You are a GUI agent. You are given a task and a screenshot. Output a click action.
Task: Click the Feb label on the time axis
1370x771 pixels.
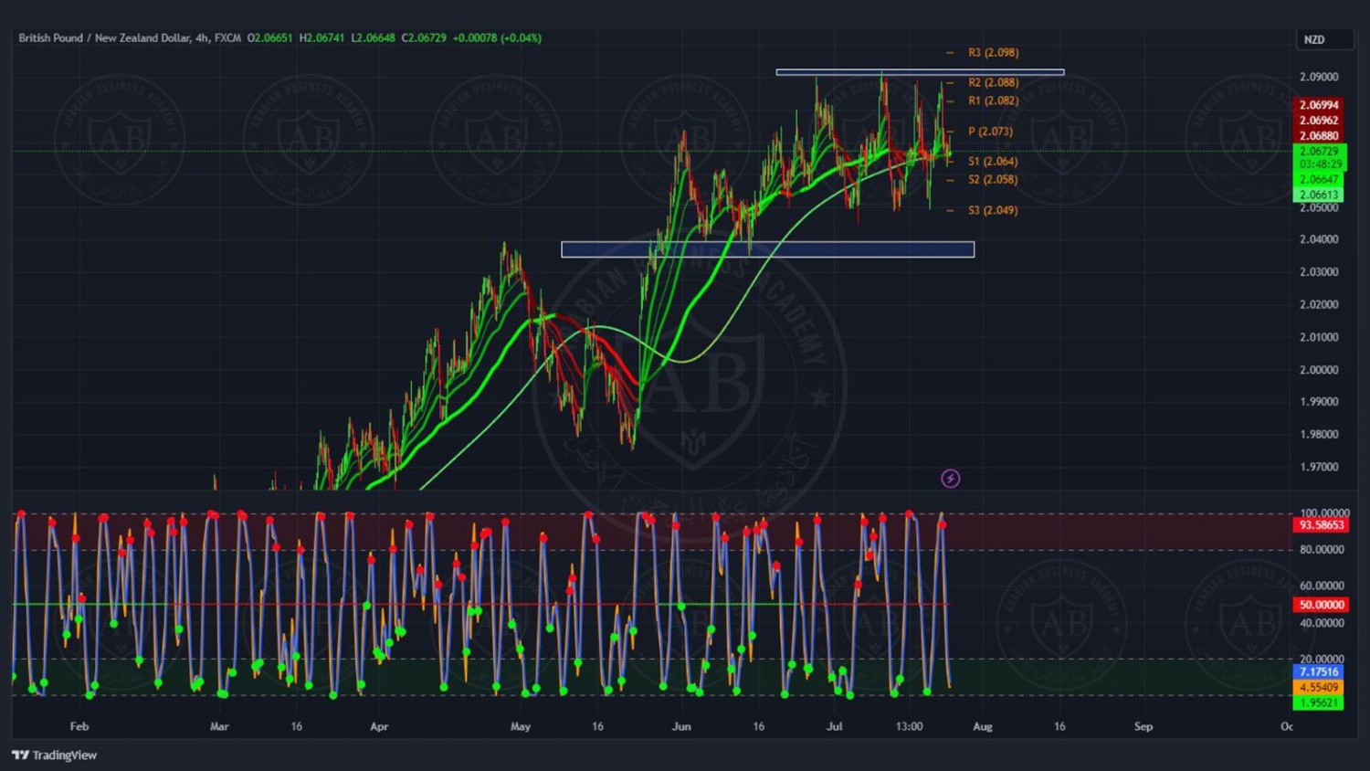coord(79,727)
